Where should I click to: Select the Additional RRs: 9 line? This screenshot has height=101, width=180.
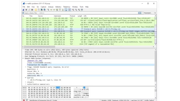coord(91,76)
